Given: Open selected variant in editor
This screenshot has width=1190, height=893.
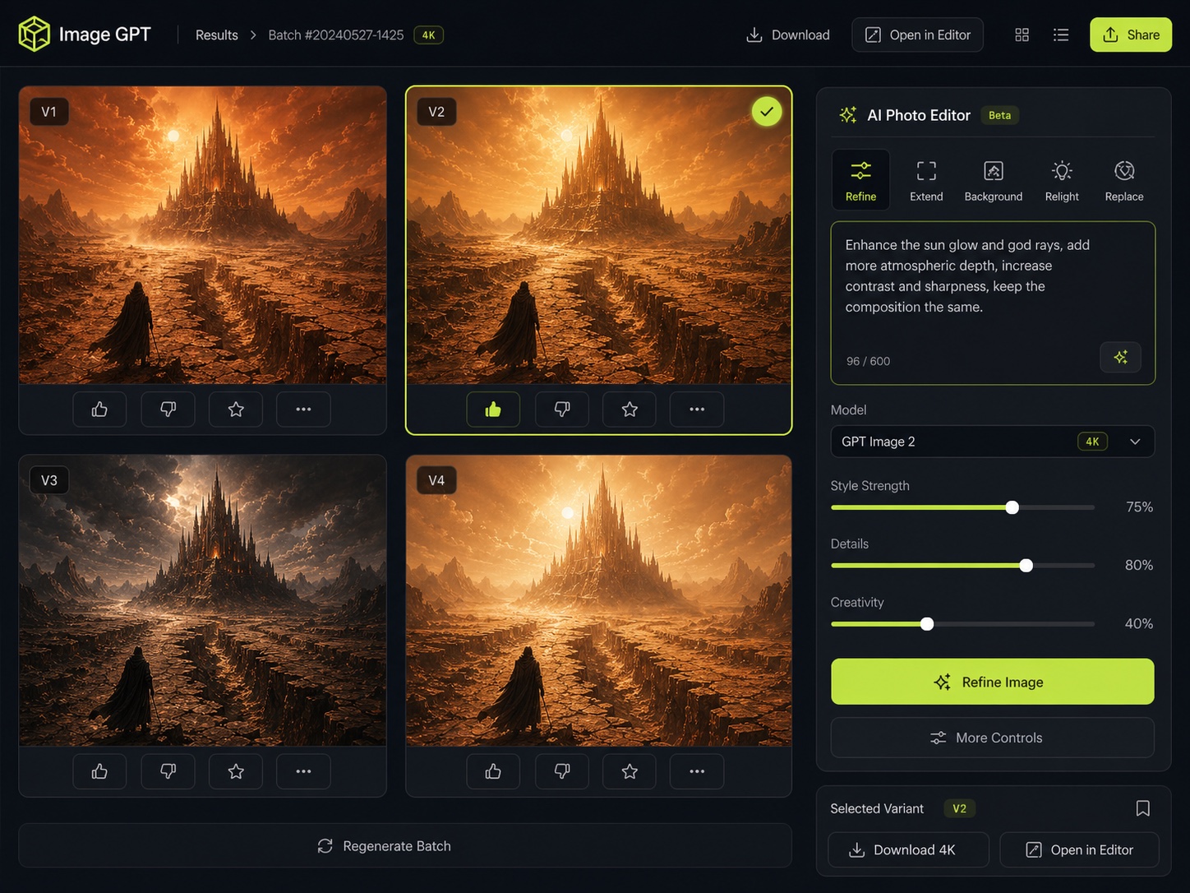Looking at the screenshot, I should tap(1079, 849).
